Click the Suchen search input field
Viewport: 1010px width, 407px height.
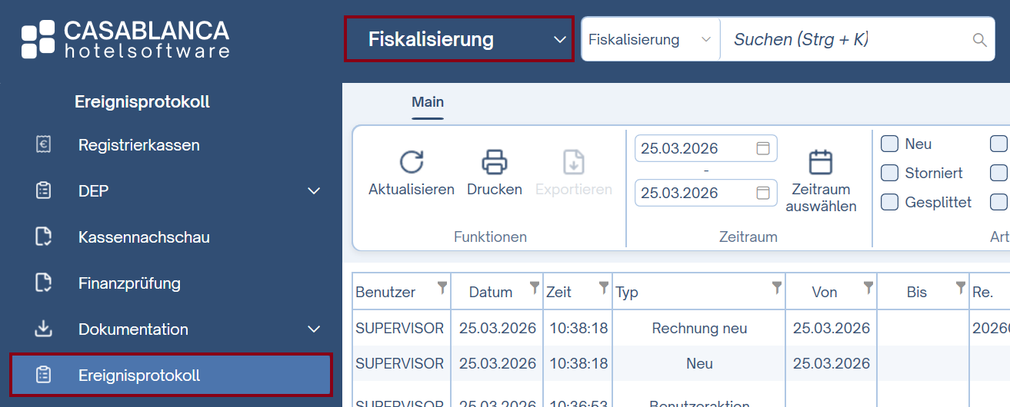pos(846,40)
